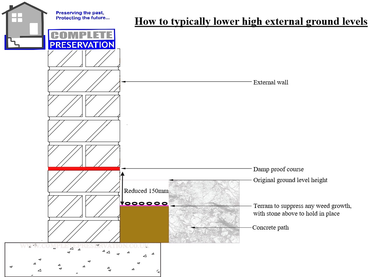Click the 'External wall' label
The image size is (375, 277).
pyautogui.click(x=271, y=82)
